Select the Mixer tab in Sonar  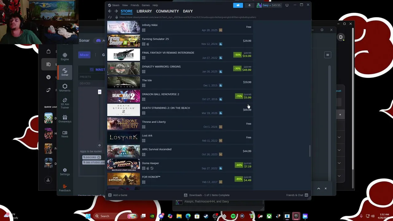(84, 55)
